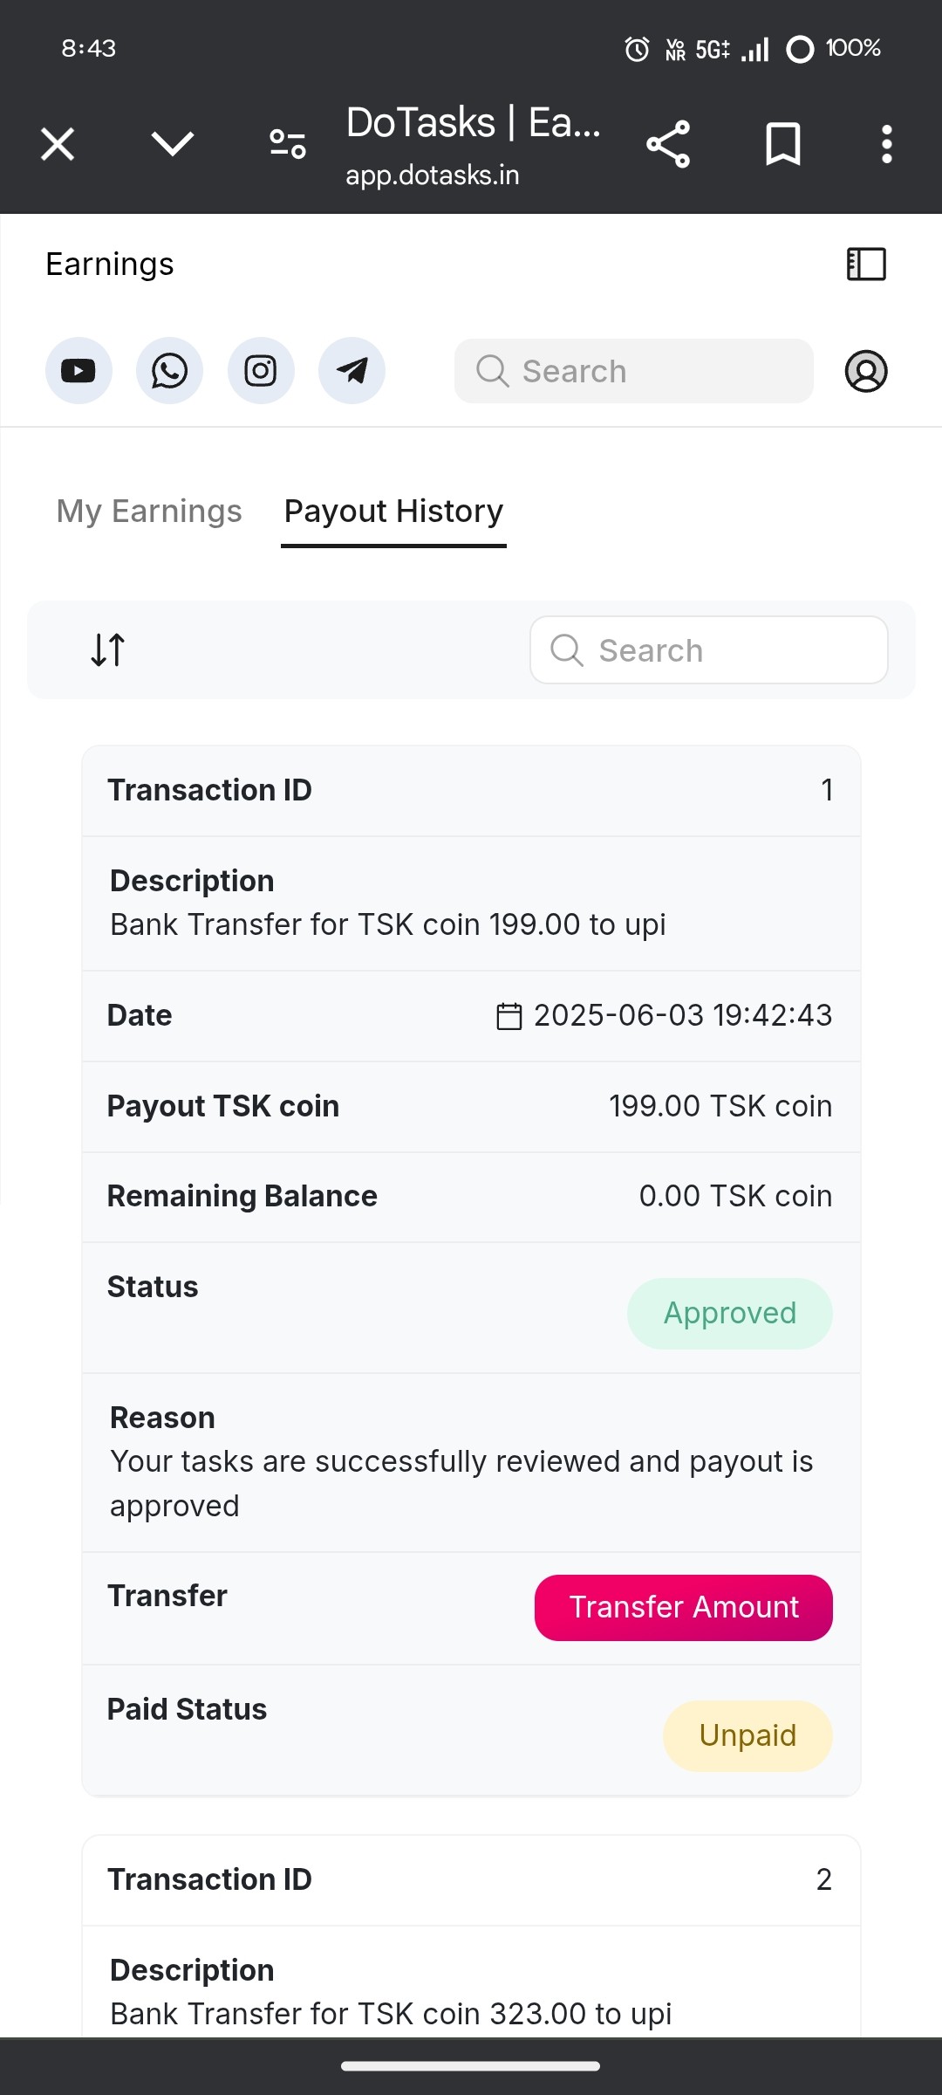
Task: Open the Telegram social icon
Action: [352, 371]
